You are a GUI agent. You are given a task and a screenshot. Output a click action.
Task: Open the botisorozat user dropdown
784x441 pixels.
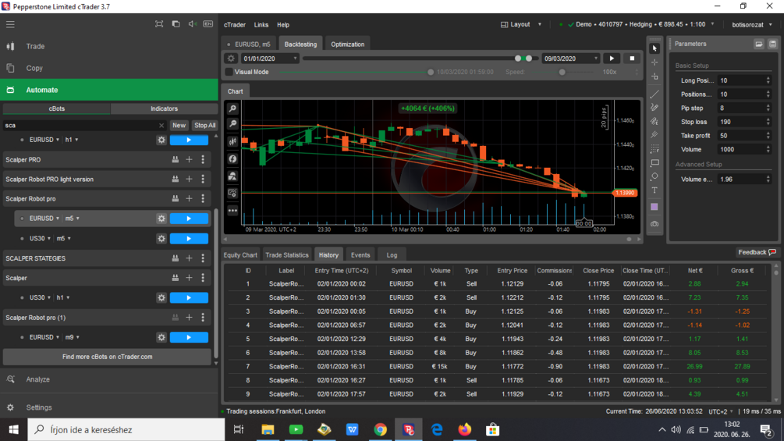[751, 24]
